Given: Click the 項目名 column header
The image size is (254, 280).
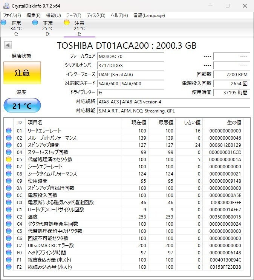Looking at the screenshot, I should [73, 123].
